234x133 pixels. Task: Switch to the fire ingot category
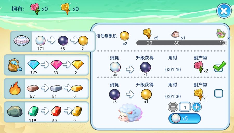[x=15, y=88]
